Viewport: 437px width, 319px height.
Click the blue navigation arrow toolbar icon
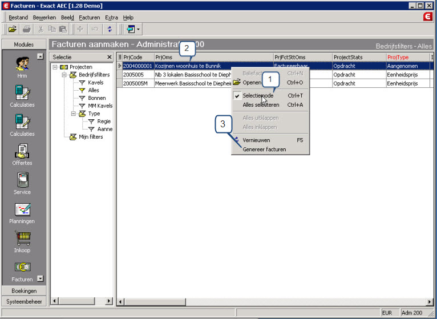click(x=131, y=29)
